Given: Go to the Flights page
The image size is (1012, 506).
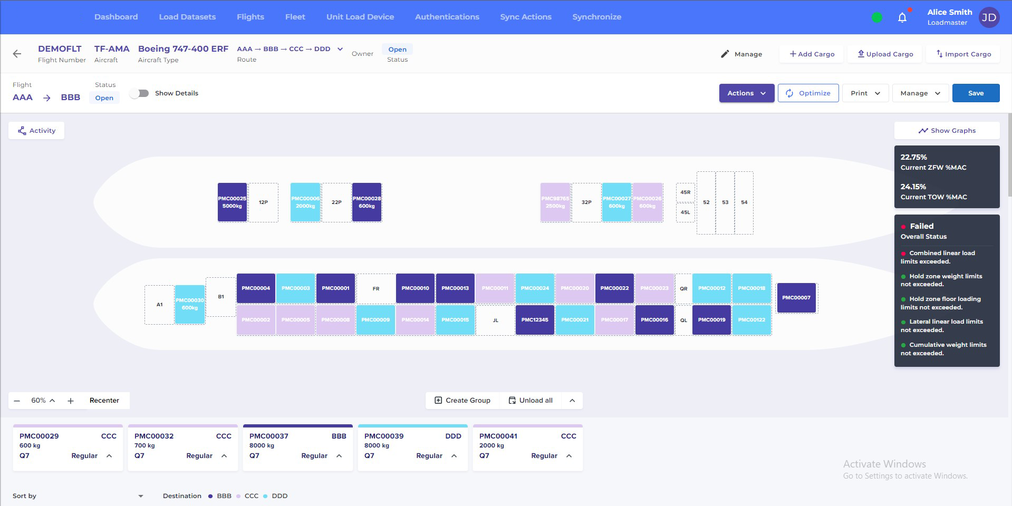Looking at the screenshot, I should point(250,17).
